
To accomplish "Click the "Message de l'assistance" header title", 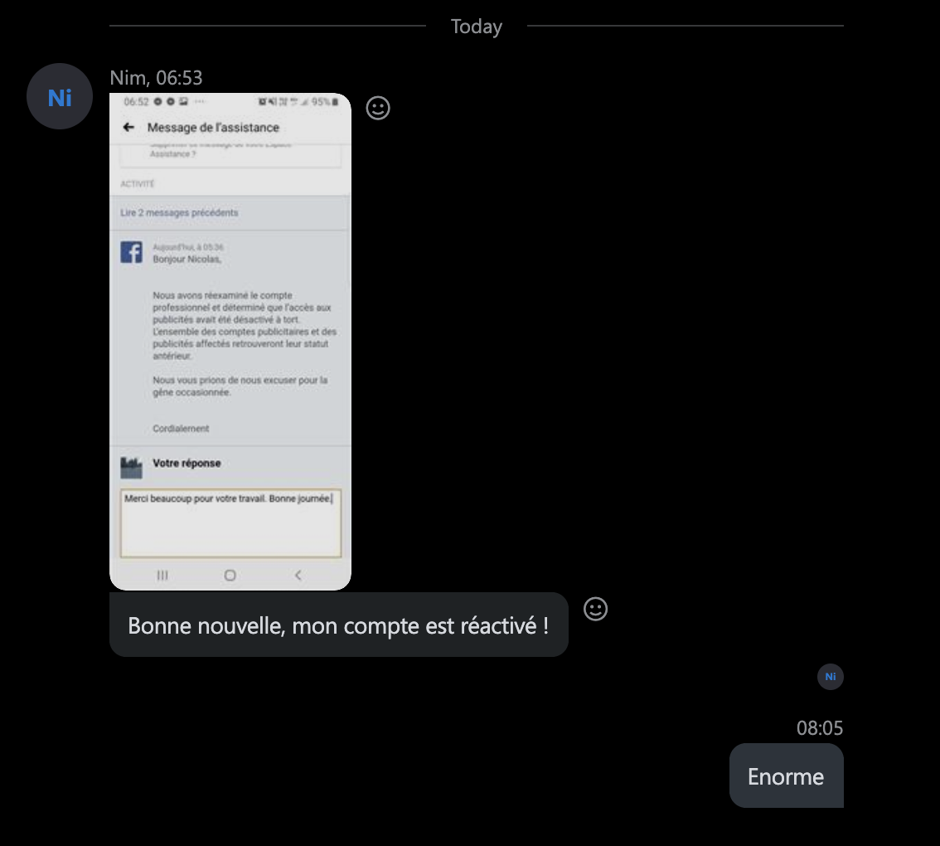I will tap(213, 128).
